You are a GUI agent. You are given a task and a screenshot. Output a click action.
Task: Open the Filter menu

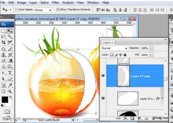point(56,3)
